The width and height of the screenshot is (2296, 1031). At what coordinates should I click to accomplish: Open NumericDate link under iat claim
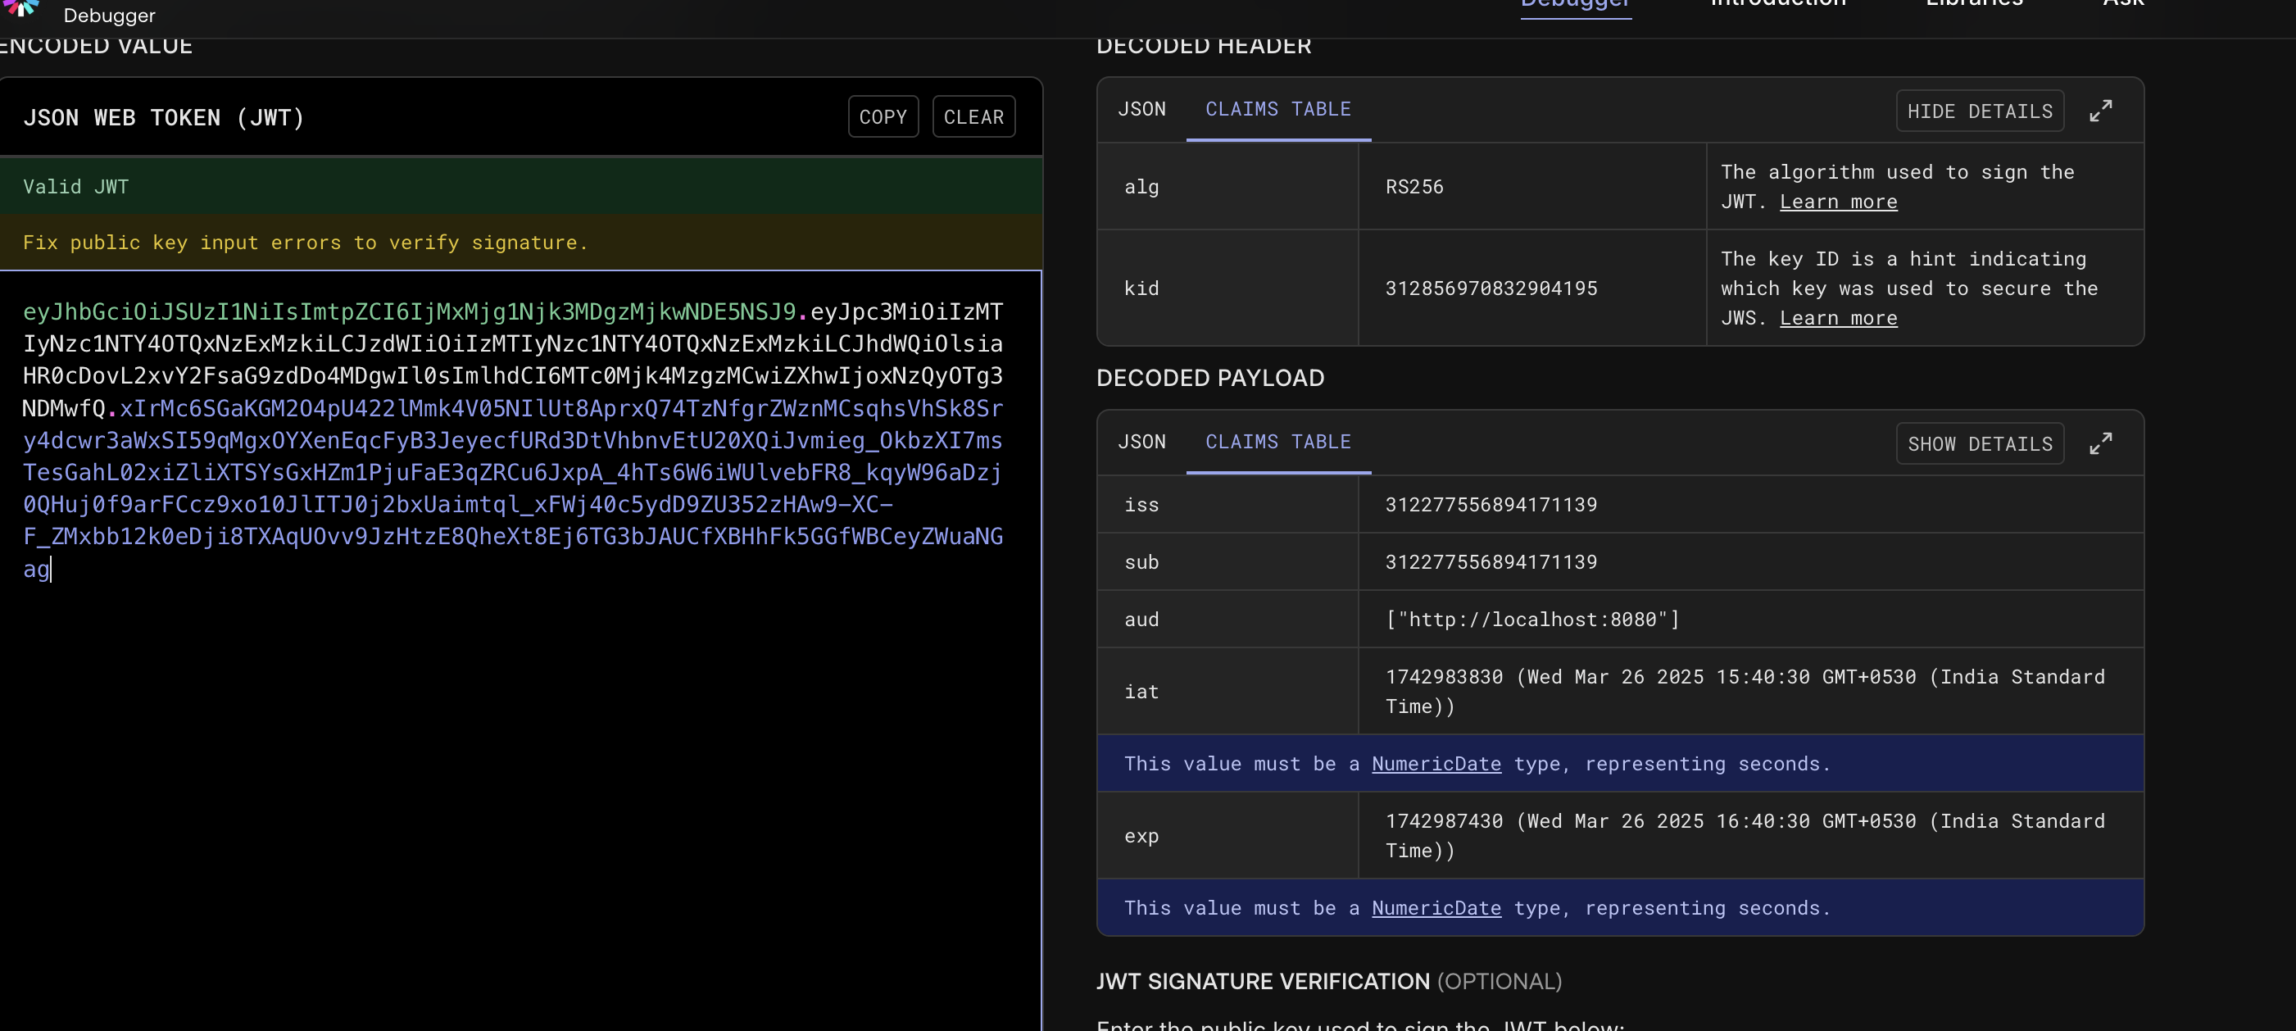(x=1435, y=764)
